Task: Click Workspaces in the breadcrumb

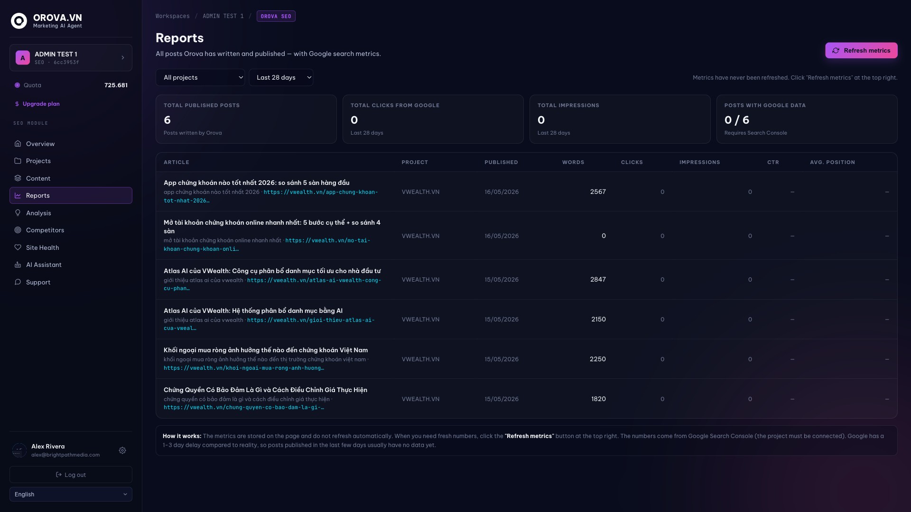Action: 173,16
